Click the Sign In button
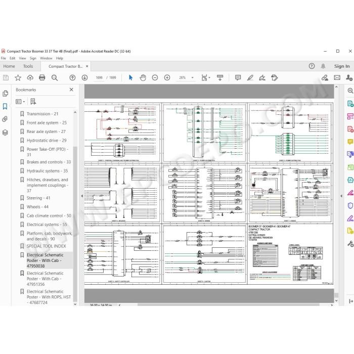Image resolution: width=354 pixels, height=354 pixels. point(342,66)
